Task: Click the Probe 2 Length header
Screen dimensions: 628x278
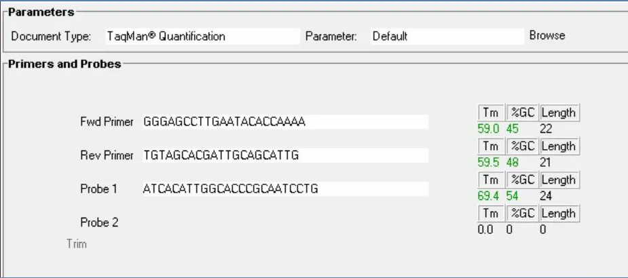Action: point(559,214)
